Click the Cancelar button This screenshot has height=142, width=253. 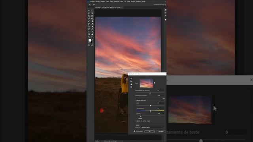click(161, 131)
